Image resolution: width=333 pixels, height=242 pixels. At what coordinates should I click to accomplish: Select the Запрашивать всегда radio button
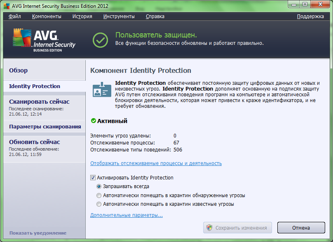(x=99, y=186)
